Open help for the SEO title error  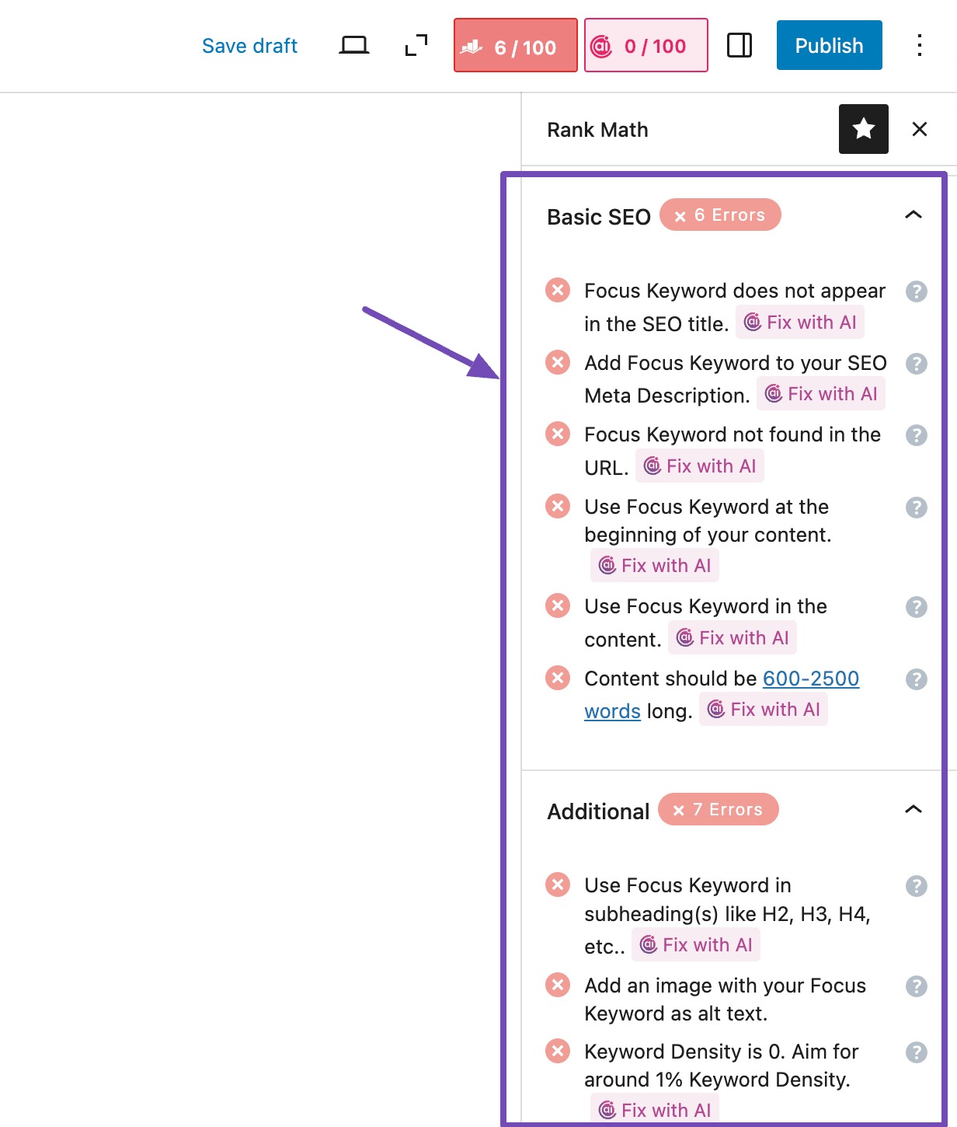(x=917, y=291)
